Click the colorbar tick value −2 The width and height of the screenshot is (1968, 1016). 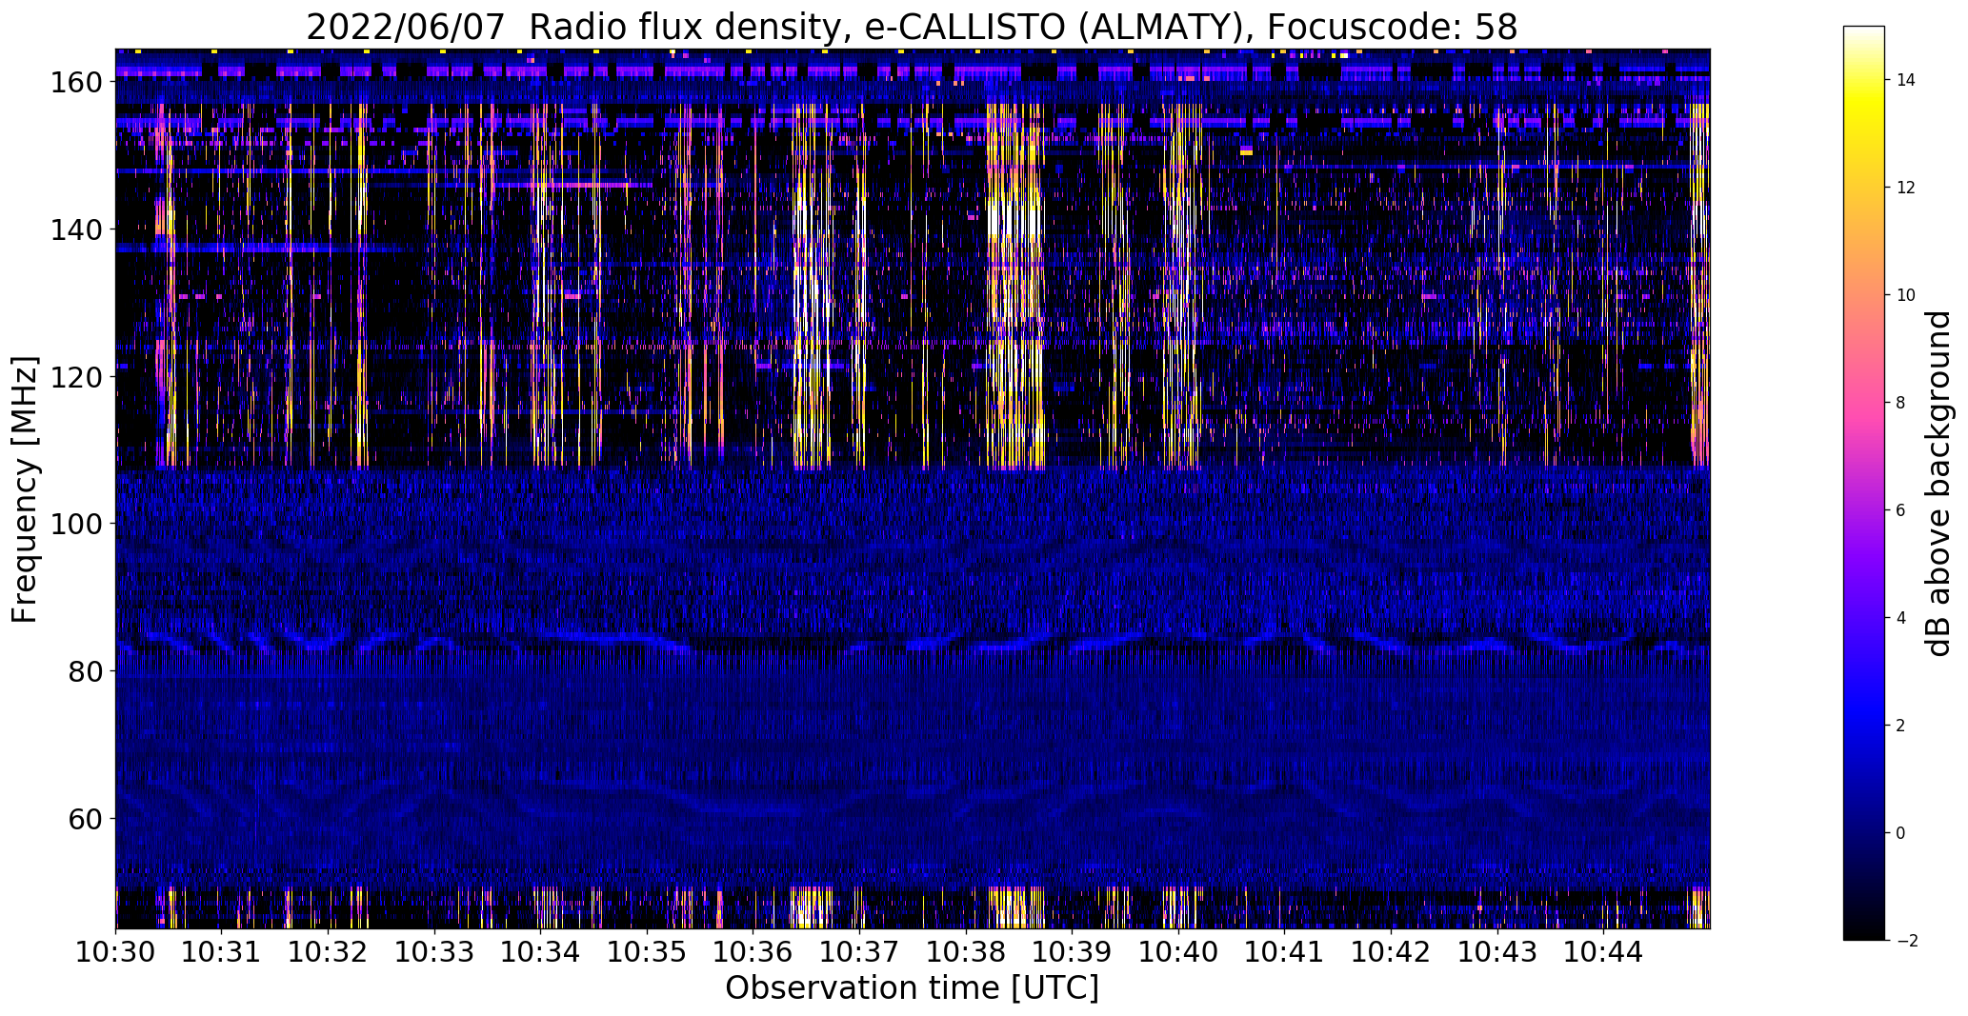click(1906, 941)
